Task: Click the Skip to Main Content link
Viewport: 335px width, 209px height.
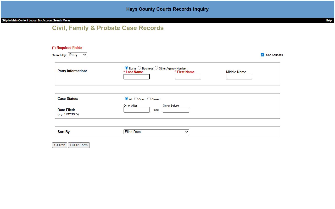Action: (15, 20)
